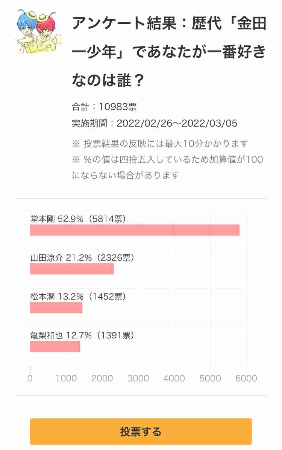Select the 山田涼介 21.2% result bar
Image resolution: width=282 pixels, height=450 pixels.
point(72,269)
